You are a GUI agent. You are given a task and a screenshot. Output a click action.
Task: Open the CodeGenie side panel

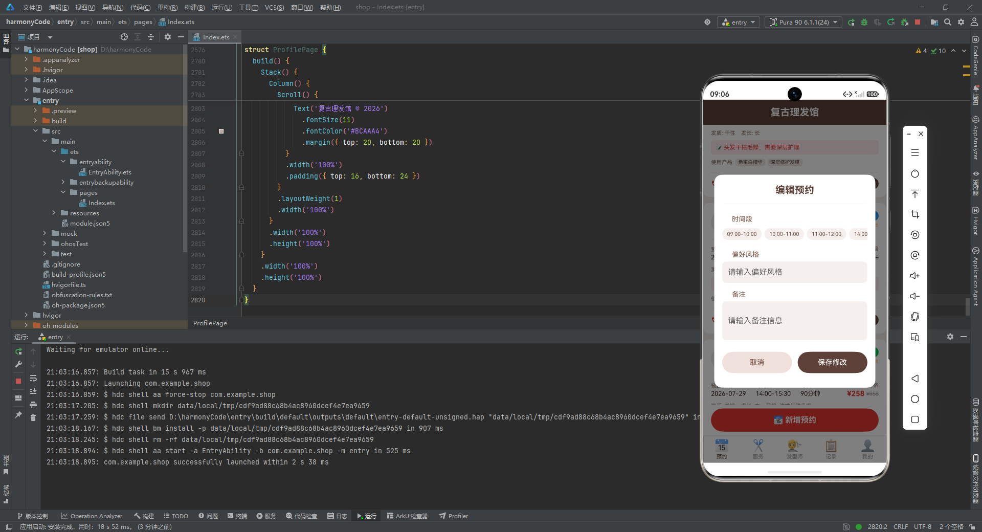[976, 55]
